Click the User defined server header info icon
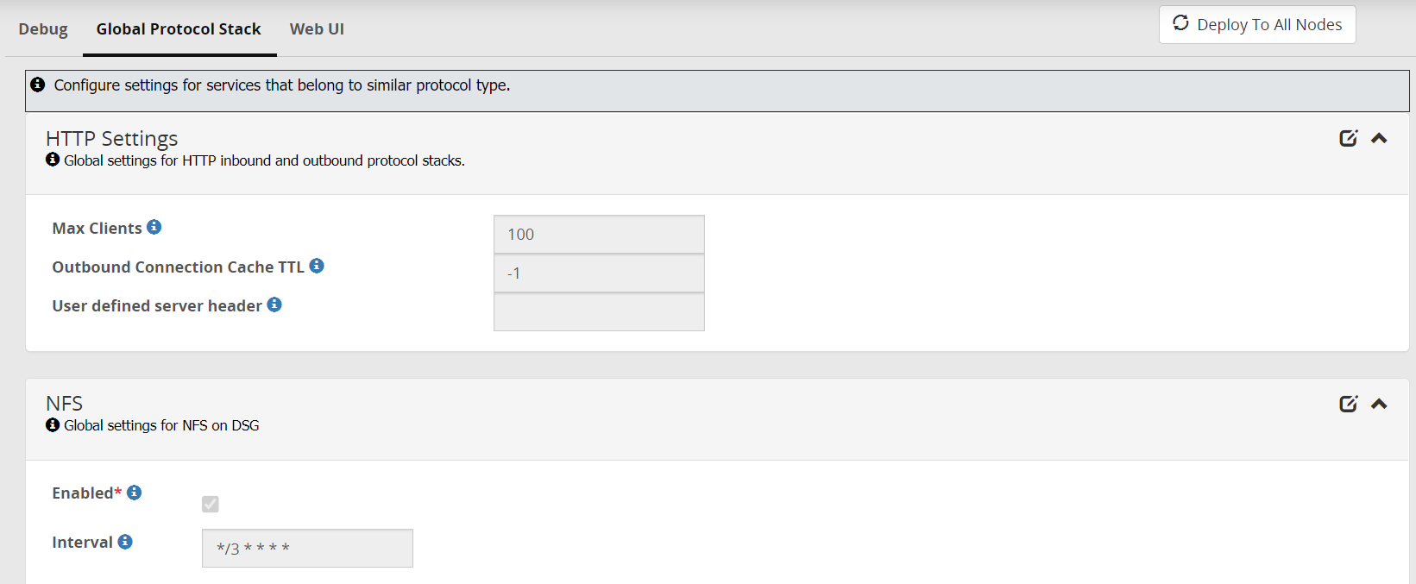 [x=274, y=305]
